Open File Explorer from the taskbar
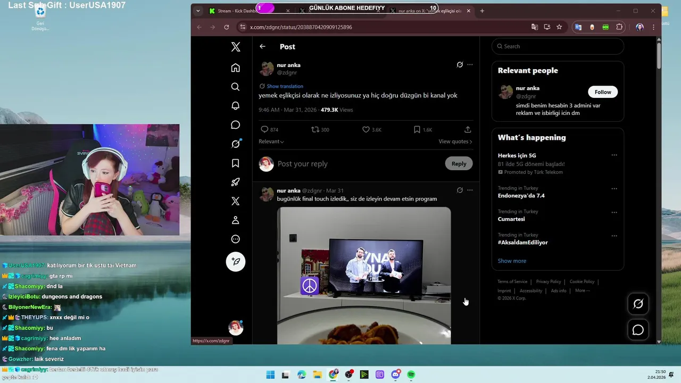This screenshot has width=681, height=383. (x=317, y=374)
